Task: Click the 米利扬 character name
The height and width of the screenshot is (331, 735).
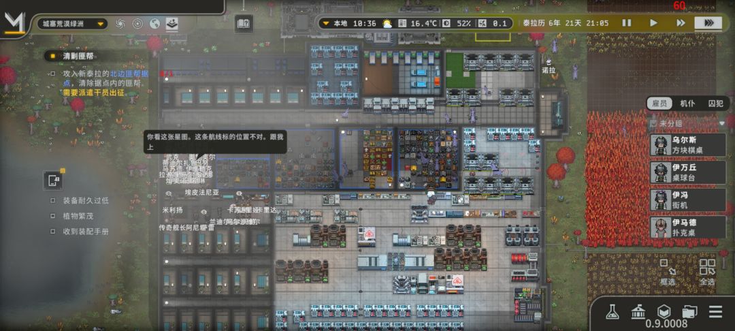Action: coord(172,210)
